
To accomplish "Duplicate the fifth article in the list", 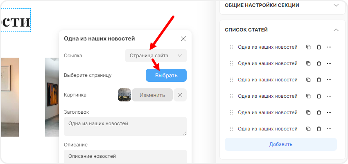I will 308,112.
